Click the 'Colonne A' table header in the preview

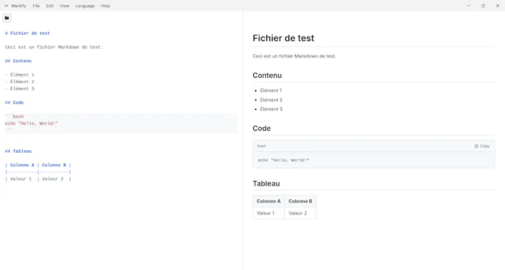[269, 201]
